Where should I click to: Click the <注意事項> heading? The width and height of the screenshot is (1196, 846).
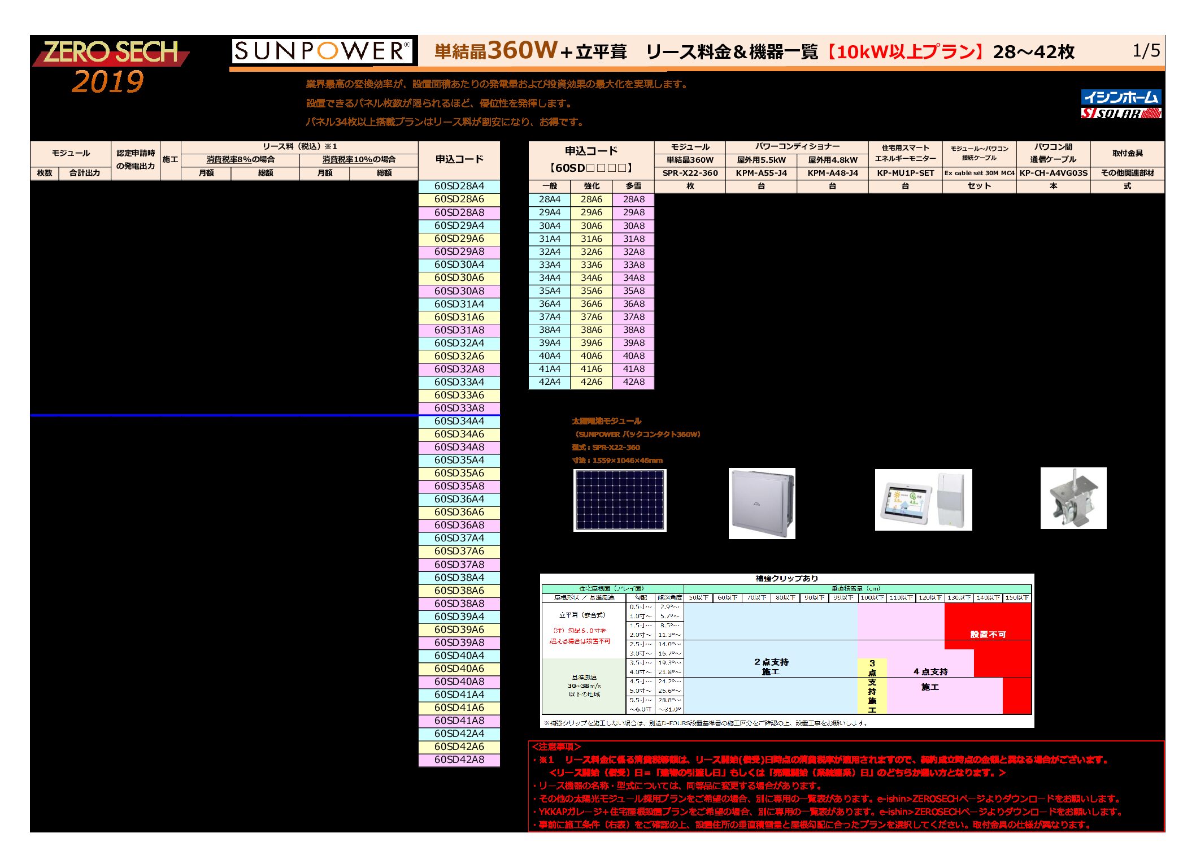[x=556, y=747]
